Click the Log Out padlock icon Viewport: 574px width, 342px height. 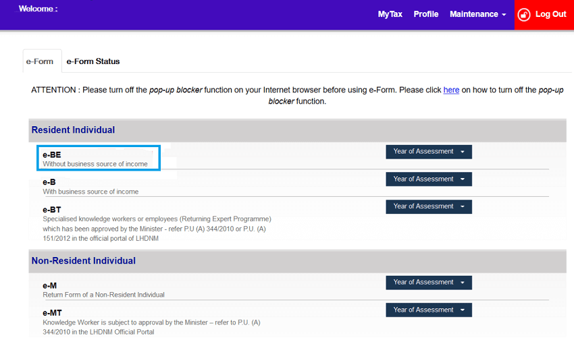click(524, 14)
